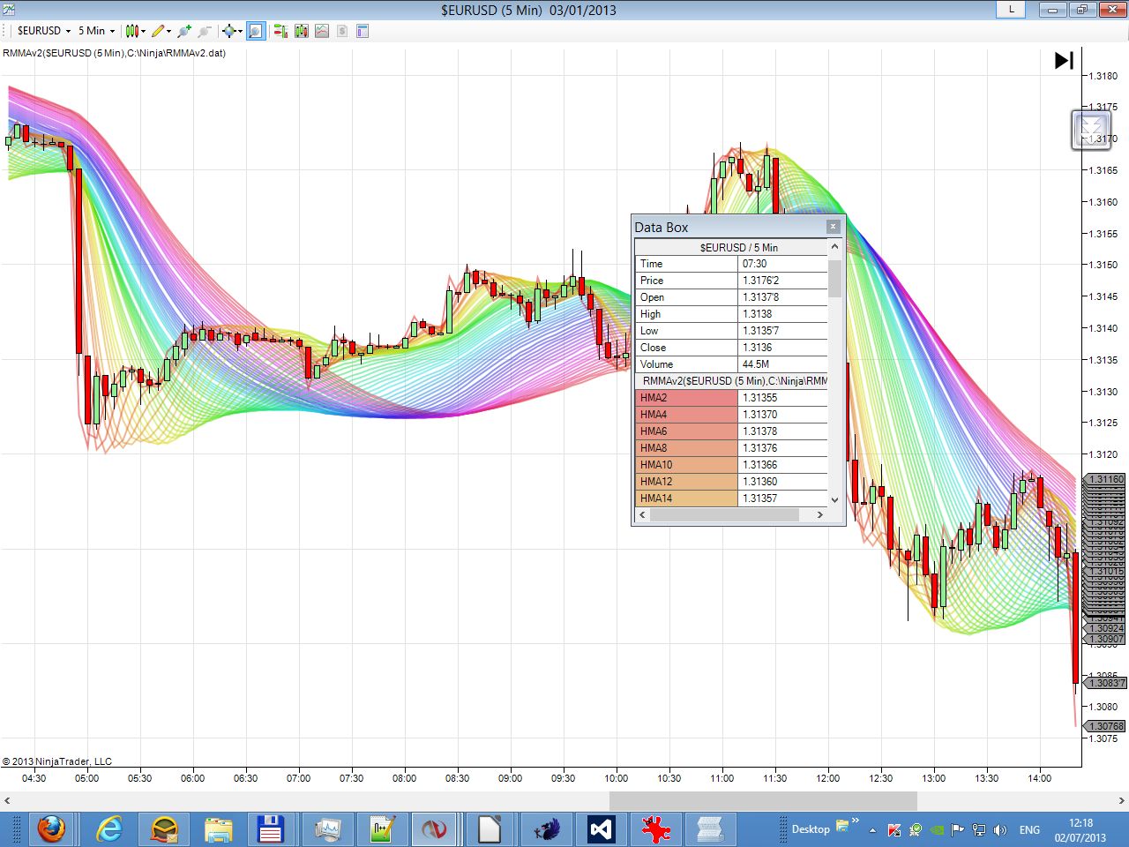Open the blue bird taskbar icon
The height and width of the screenshot is (847, 1129).
click(x=547, y=829)
